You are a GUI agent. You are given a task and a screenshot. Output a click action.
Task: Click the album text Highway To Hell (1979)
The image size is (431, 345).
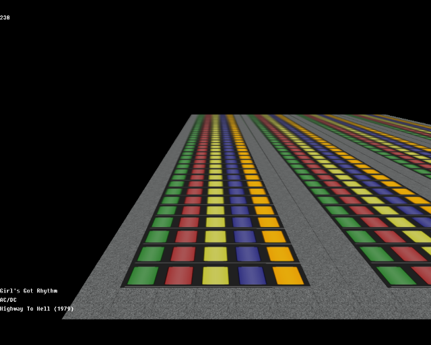pos(37,309)
